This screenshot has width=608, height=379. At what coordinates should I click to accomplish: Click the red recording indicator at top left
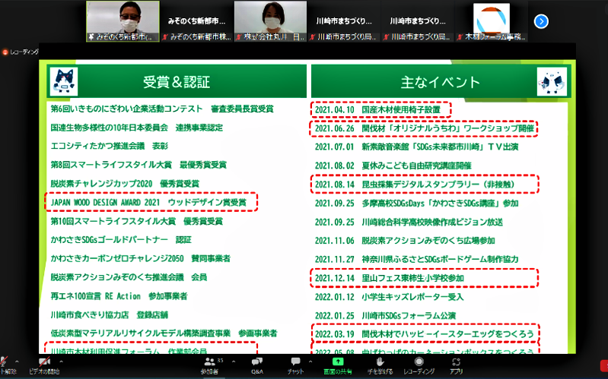click(x=5, y=52)
